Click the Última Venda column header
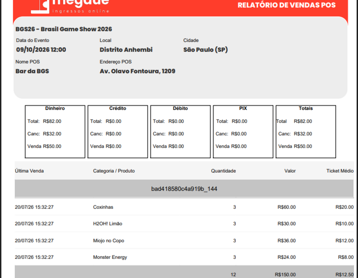Screen dimensions: 358x278 (x=29, y=171)
